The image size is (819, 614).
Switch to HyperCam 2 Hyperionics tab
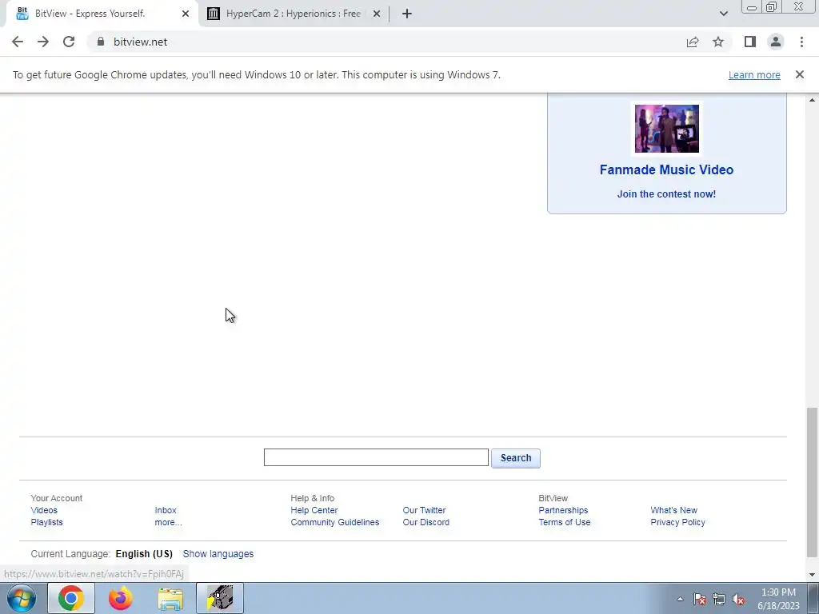pos(293,14)
